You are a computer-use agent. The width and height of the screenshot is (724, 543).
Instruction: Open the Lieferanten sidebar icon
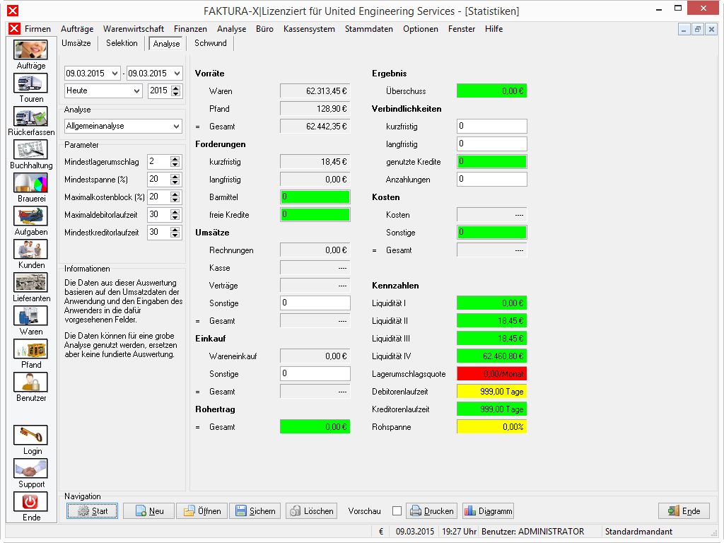(30, 283)
